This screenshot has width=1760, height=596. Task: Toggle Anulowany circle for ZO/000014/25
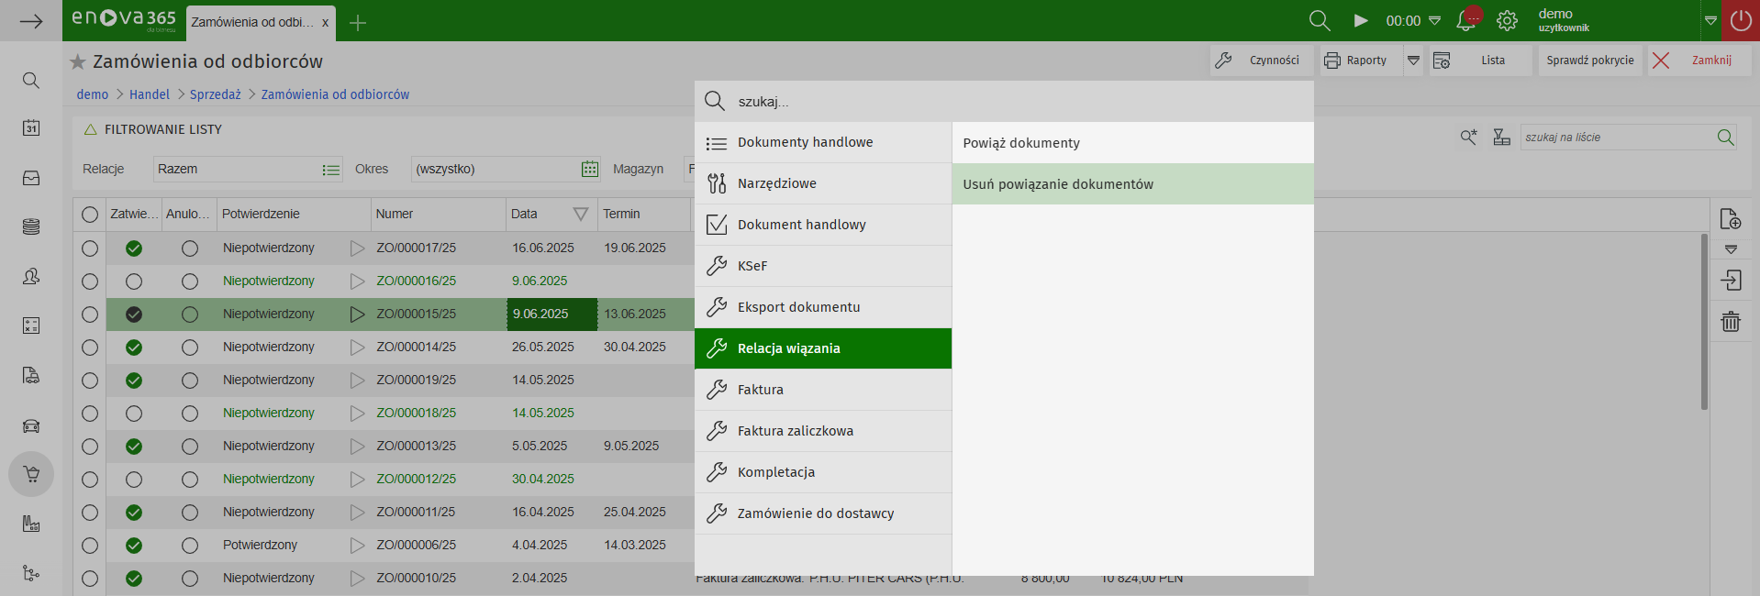click(x=190, y=348)
